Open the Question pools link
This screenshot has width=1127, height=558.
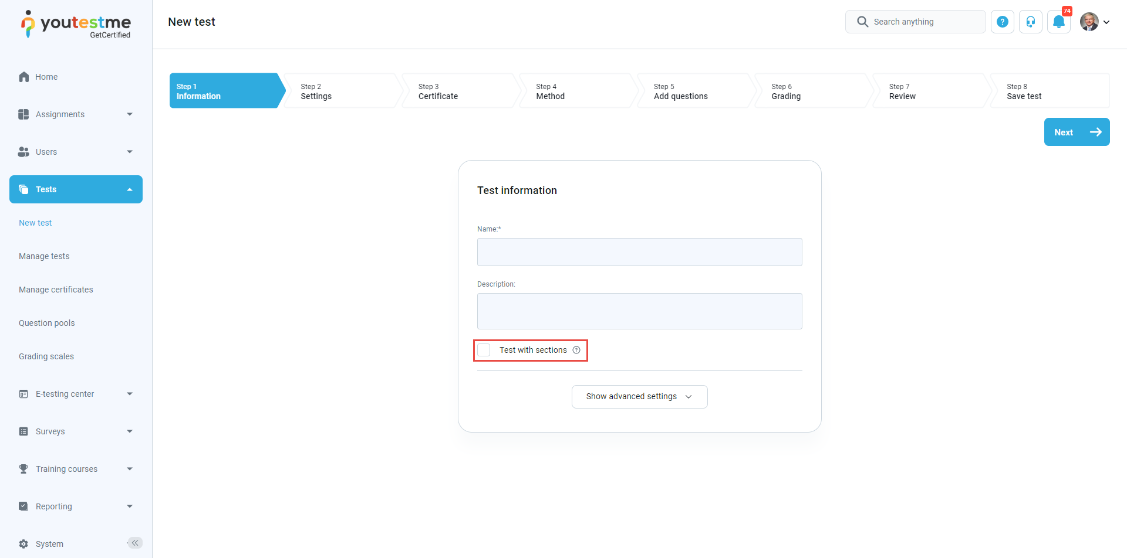coord(47,323)
